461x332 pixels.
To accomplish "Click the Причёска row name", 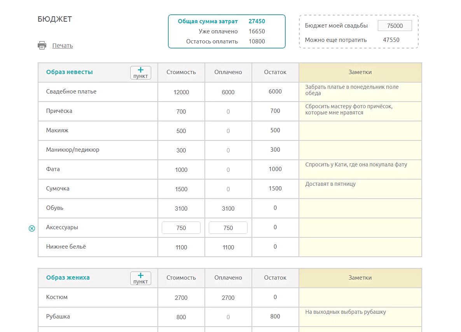I will [x=59, y=111].
